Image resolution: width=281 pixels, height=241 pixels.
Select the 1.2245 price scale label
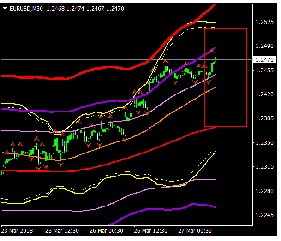point(266,215)
